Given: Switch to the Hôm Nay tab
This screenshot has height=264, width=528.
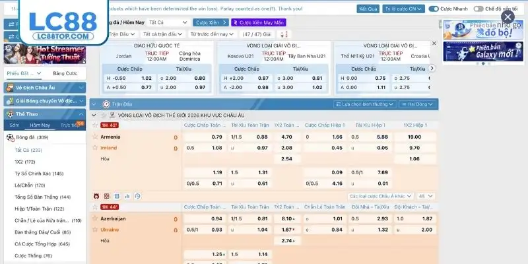Looking at the screenshot, I should 40,125.
